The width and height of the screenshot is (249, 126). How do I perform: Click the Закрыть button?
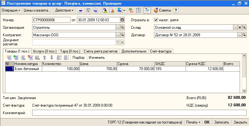[240, 122]
